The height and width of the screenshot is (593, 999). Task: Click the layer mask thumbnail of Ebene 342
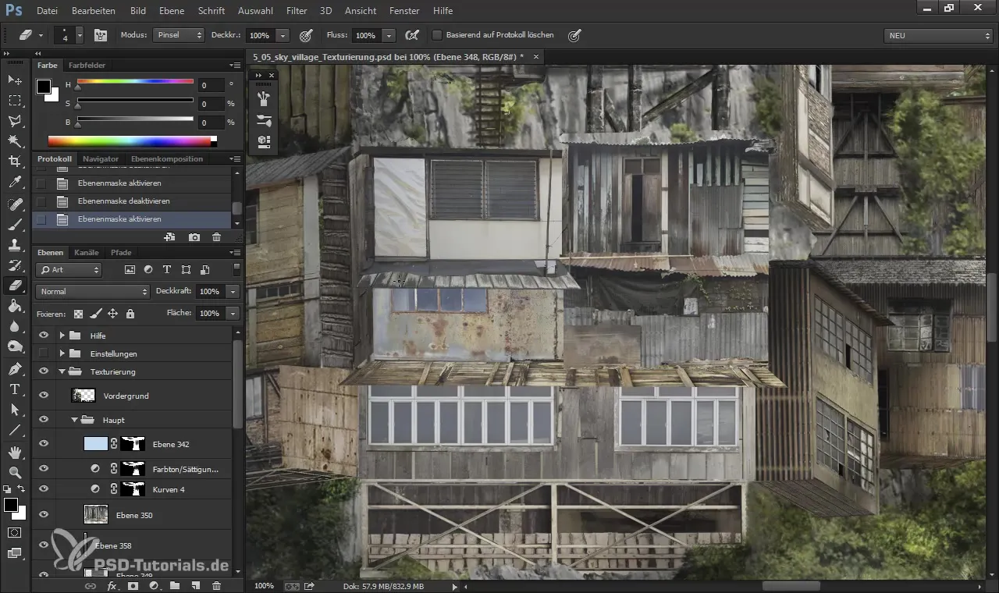(x=134, y=444)
